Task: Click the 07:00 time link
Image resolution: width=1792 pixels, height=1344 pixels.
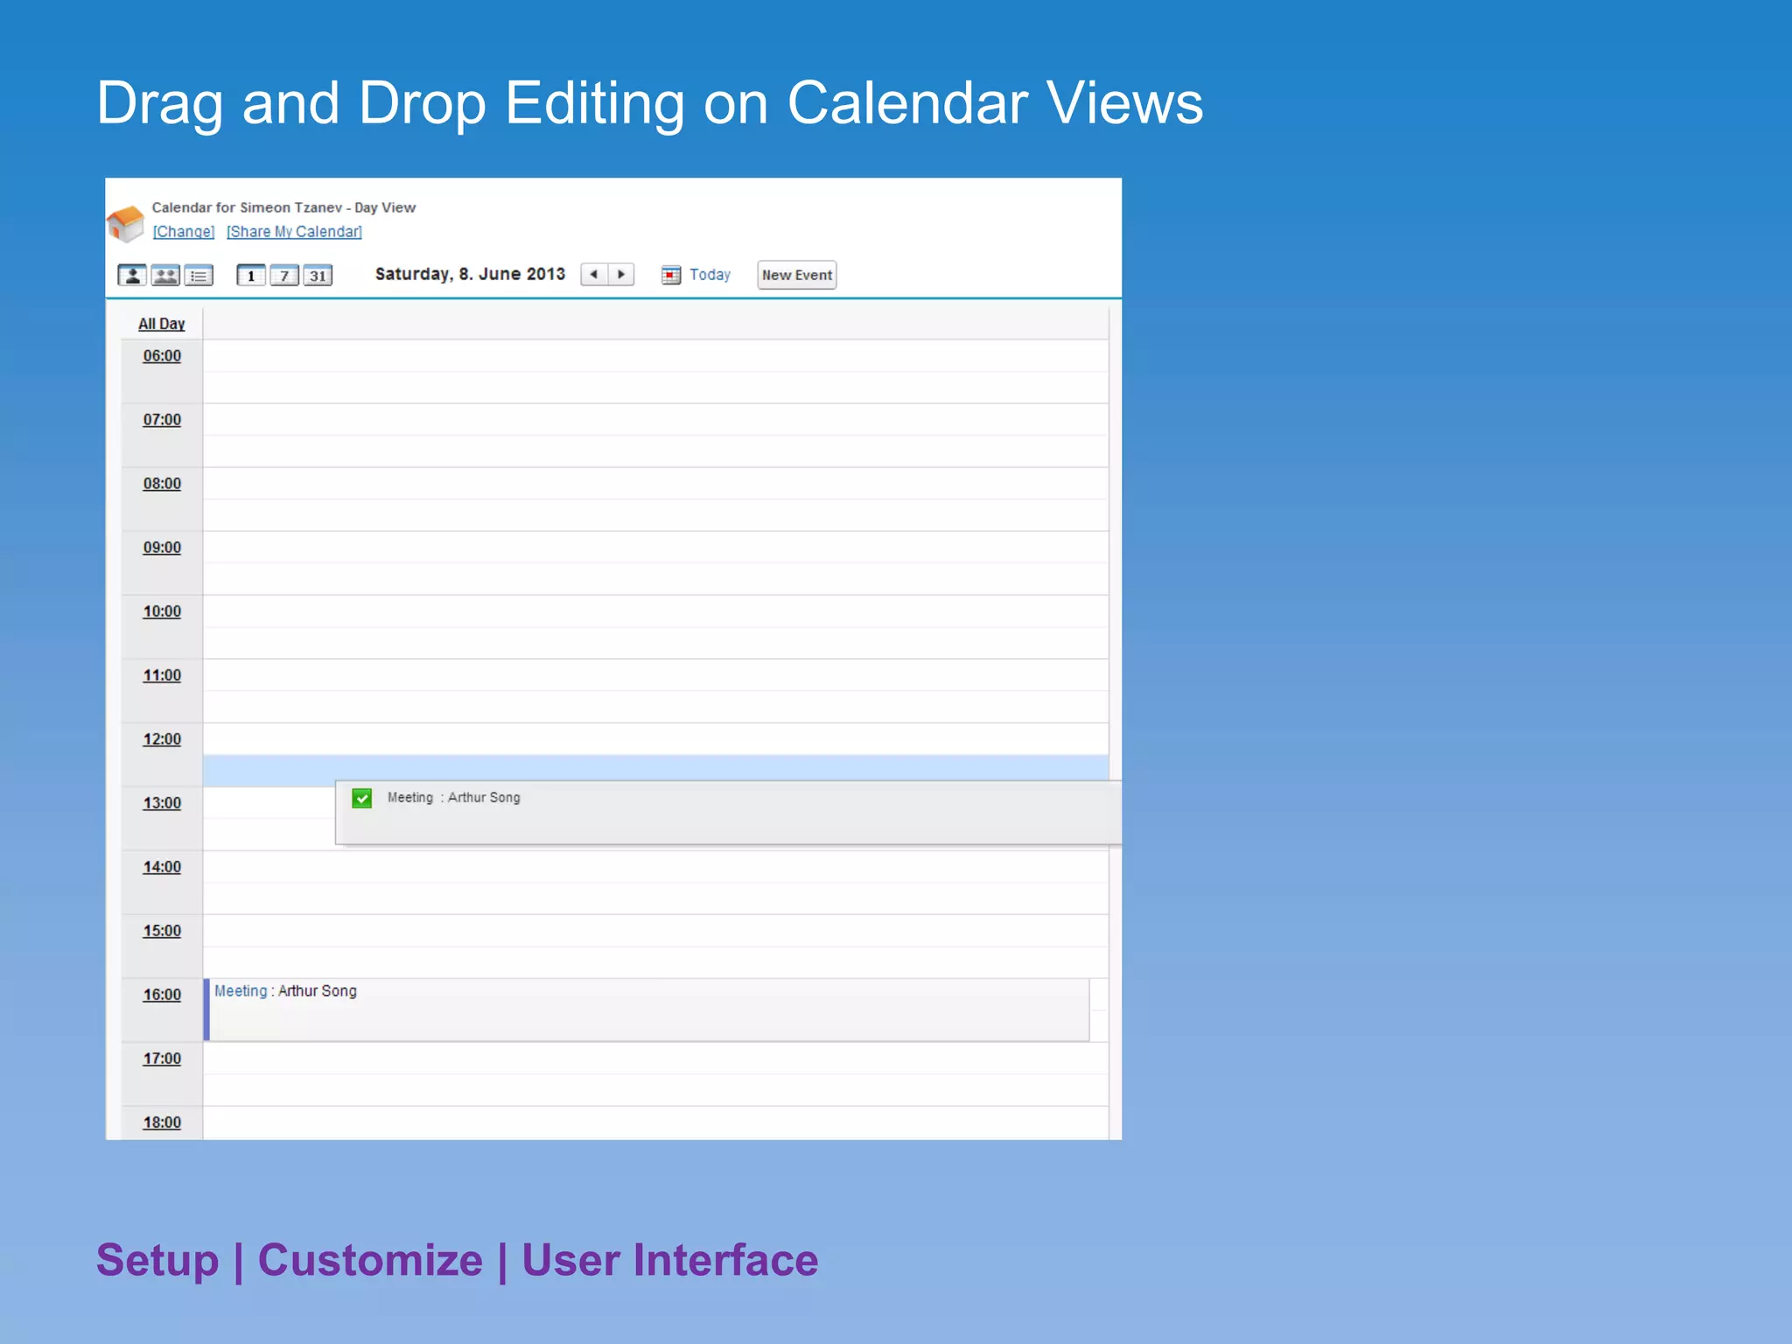Action: coord(162,420)
